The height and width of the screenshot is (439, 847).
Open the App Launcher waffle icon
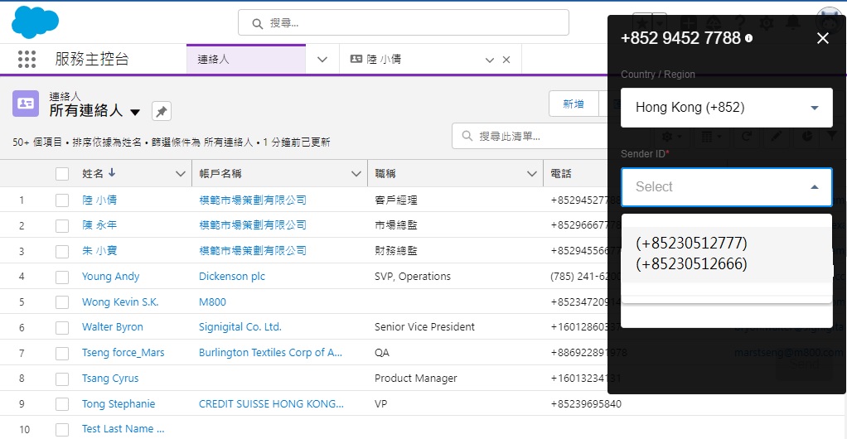(x=27, y=59)
